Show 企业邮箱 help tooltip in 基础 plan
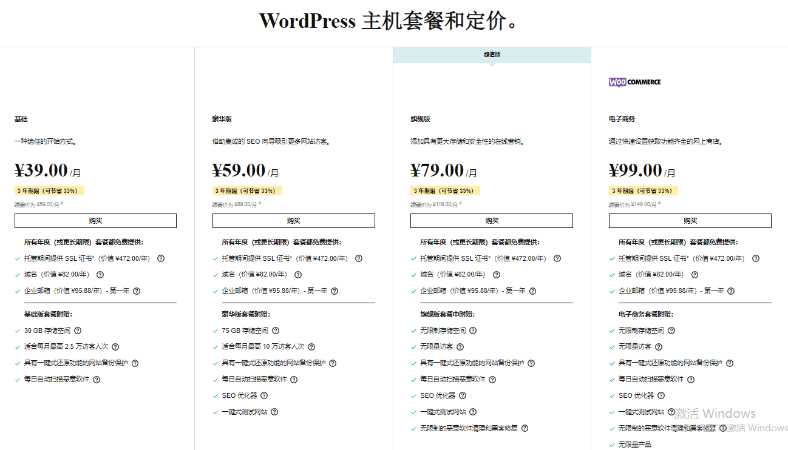Viewport: 788px width, 450px height. pyautogui.click(x=137, y=291)
